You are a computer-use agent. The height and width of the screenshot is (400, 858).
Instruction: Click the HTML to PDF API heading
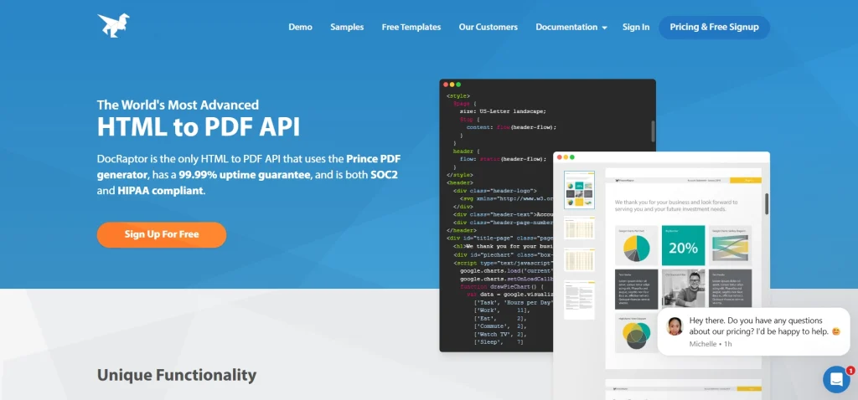199,126
